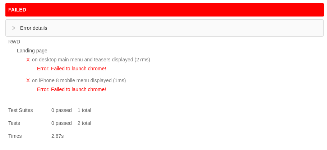Viewport: 327px width, 150px height.
Task: Click the 1 total suites value
Action: pyautogui.click(x=84, y=110)
